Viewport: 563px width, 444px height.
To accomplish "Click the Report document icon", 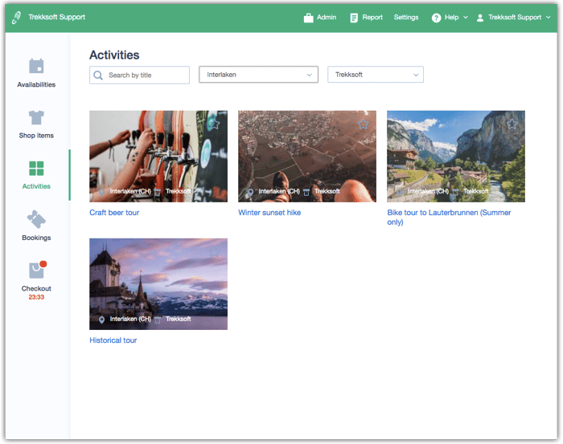I will (354, 18).
